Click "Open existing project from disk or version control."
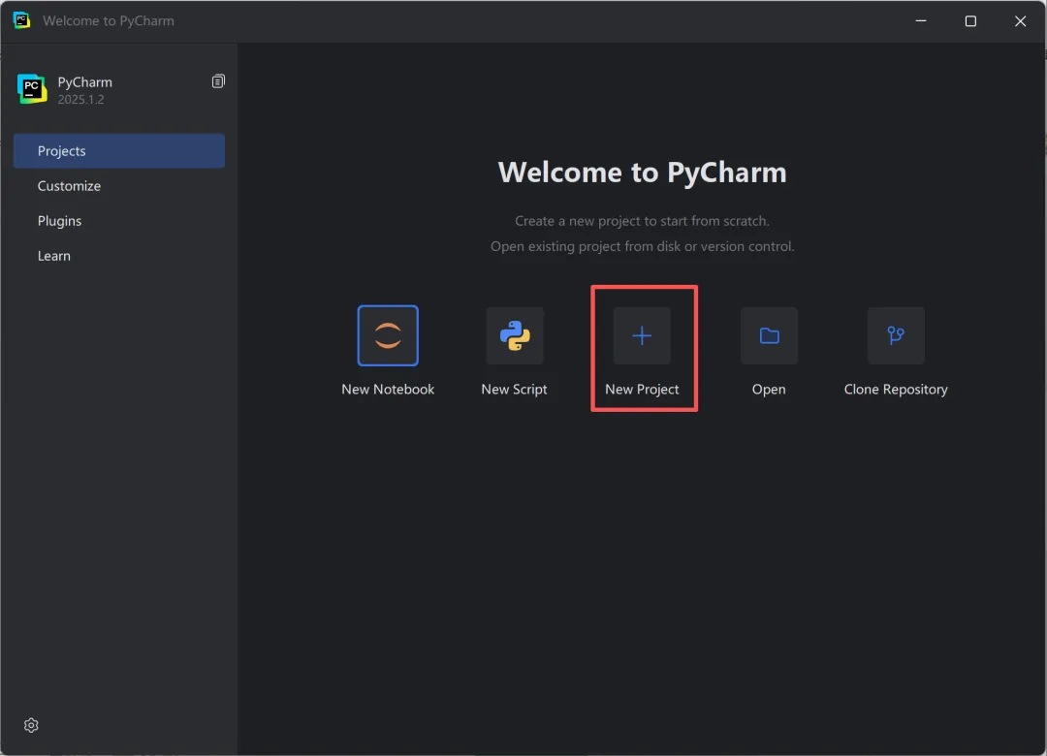Screen dimensions: 1047x756 tap(643, 246)
